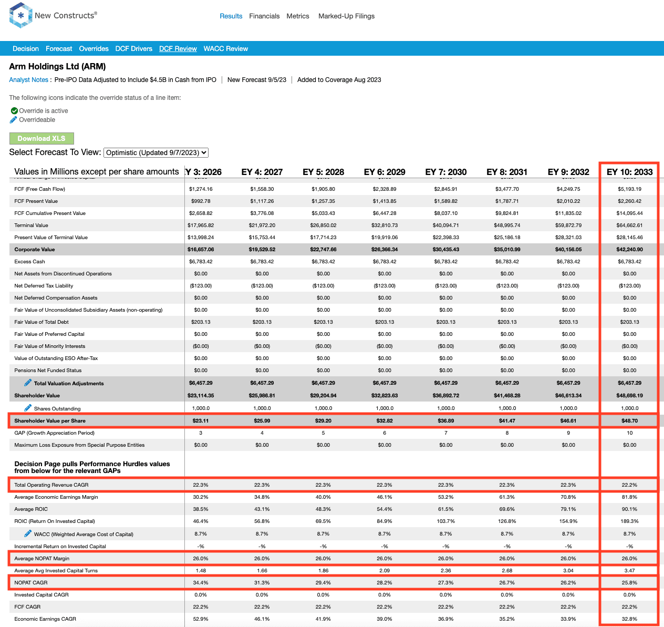
Task: Click the Arm Holdings Ltd (ARM) heading
Action: tap(57, 67)
